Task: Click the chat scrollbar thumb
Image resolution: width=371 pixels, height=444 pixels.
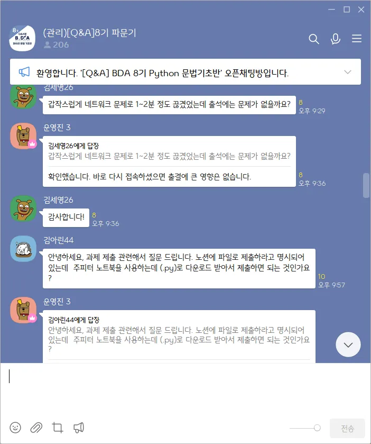Action: click(x=366, y=185)
